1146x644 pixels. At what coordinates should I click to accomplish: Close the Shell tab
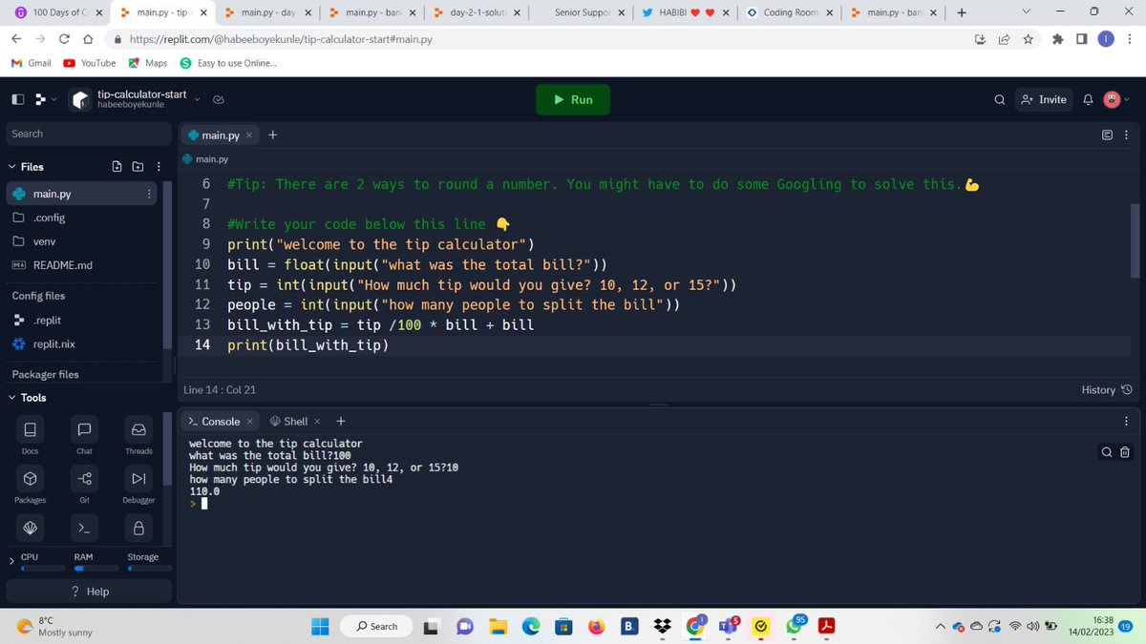(317, 421)
